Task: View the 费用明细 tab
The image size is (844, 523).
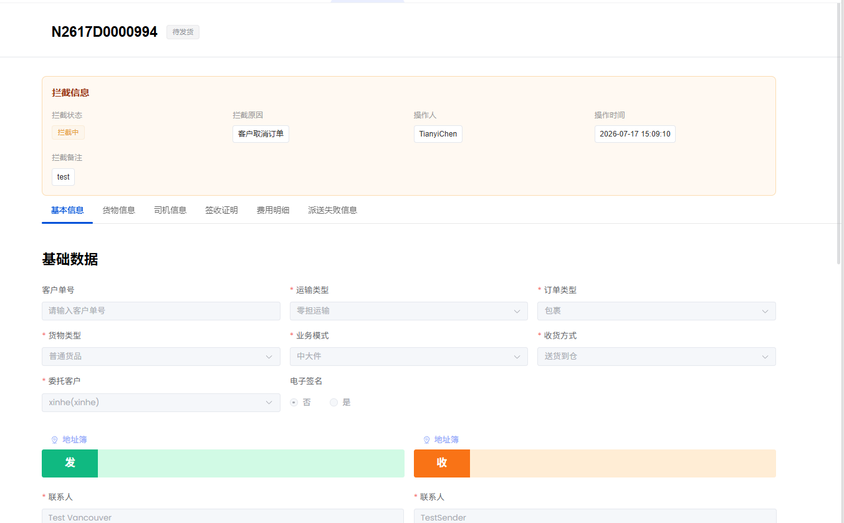Action: coord(273,210)
